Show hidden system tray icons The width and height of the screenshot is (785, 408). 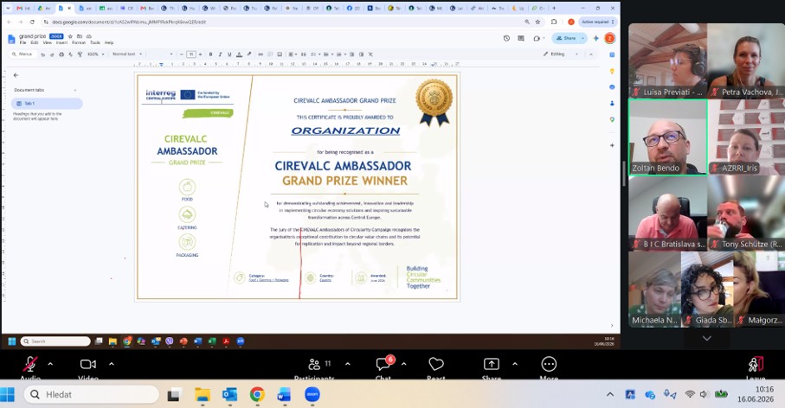[610, 394]
